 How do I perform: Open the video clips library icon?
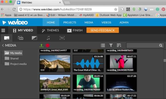[20, 38]
